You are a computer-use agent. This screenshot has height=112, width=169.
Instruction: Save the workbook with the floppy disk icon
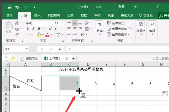pyautogui.click(x=10, y=7)
